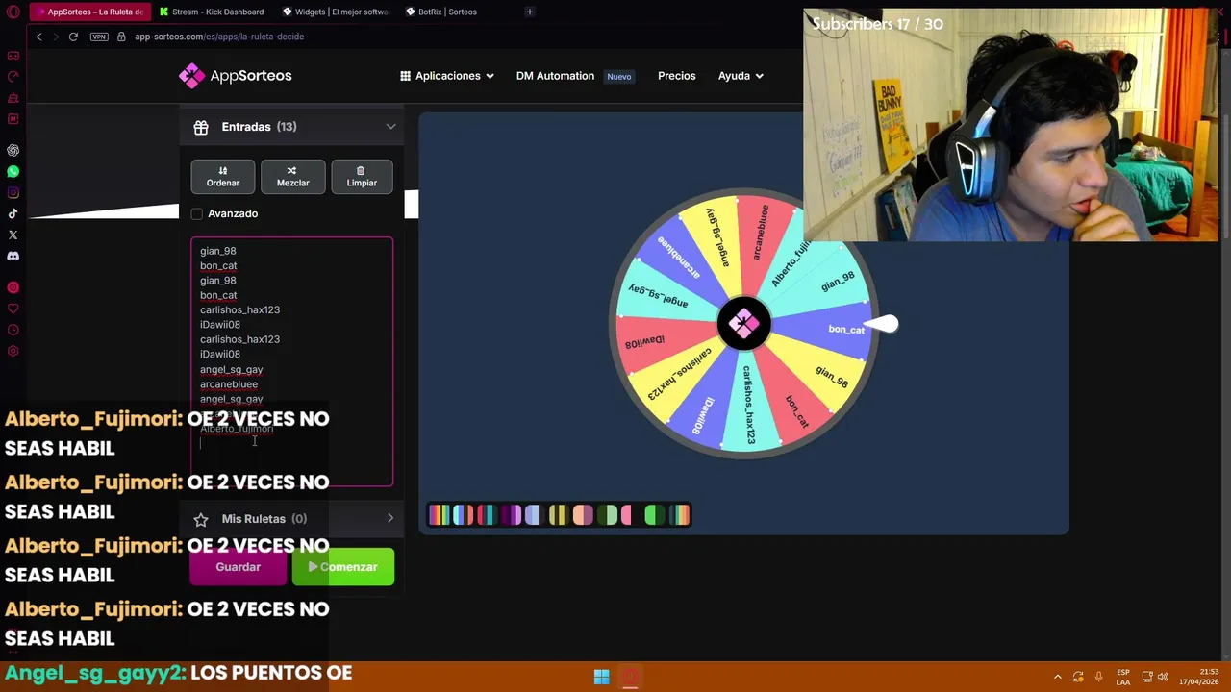Click the red taskbar app icon

(630, 677)
